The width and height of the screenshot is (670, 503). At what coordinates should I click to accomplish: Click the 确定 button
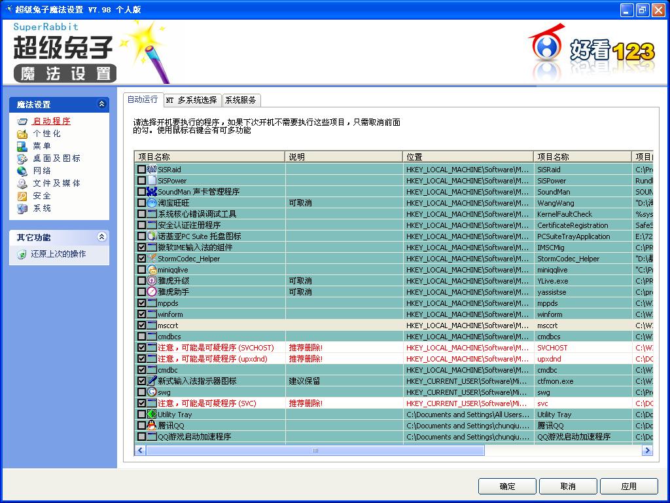[x=507, y=487]
